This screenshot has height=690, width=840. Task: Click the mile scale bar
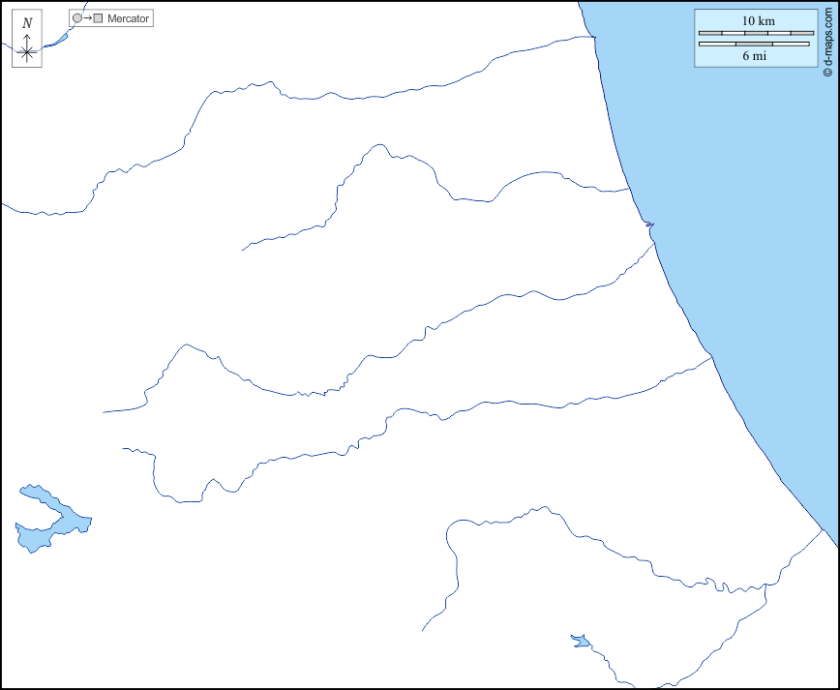click(x=754, y=44)
